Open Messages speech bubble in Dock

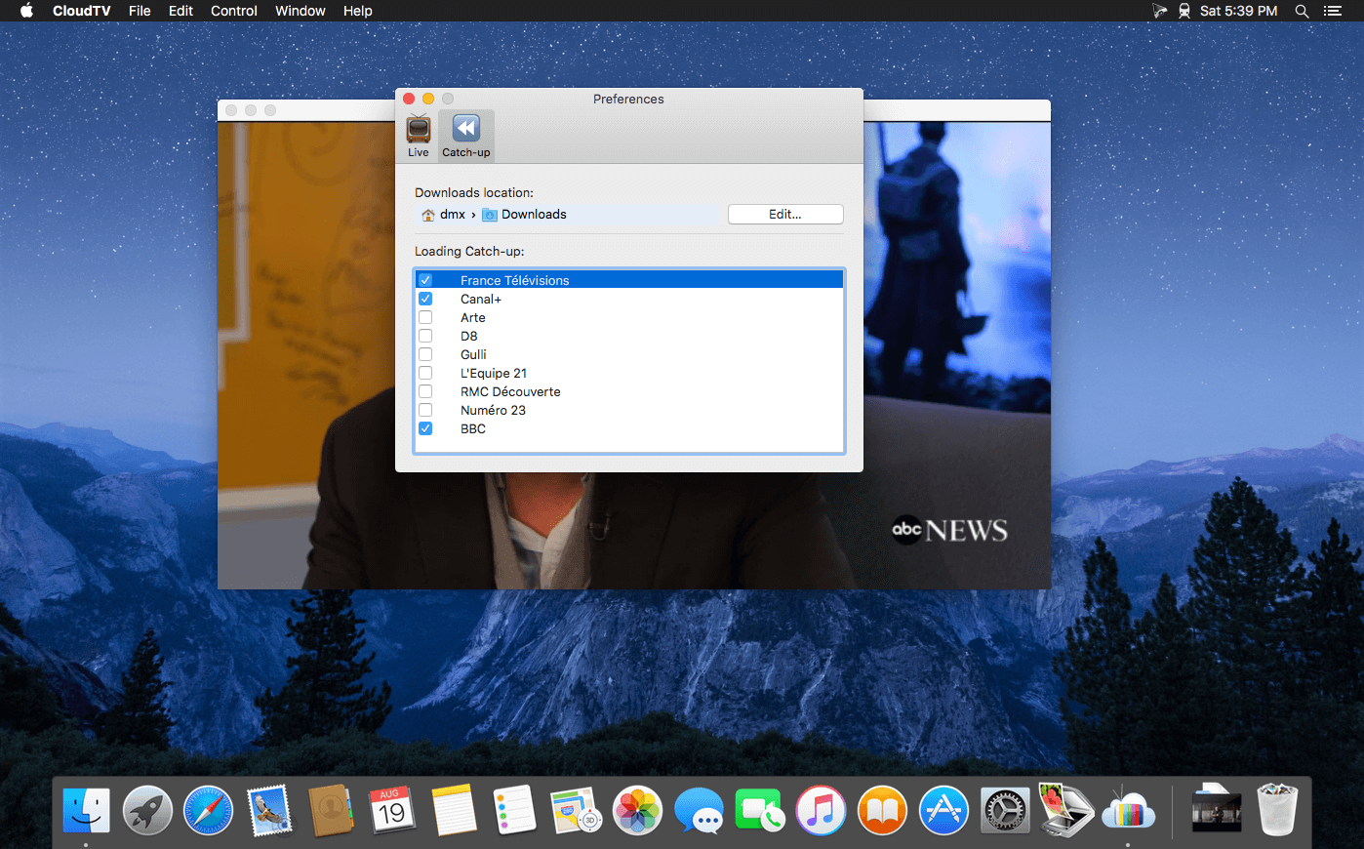click(x=699, y=811)
